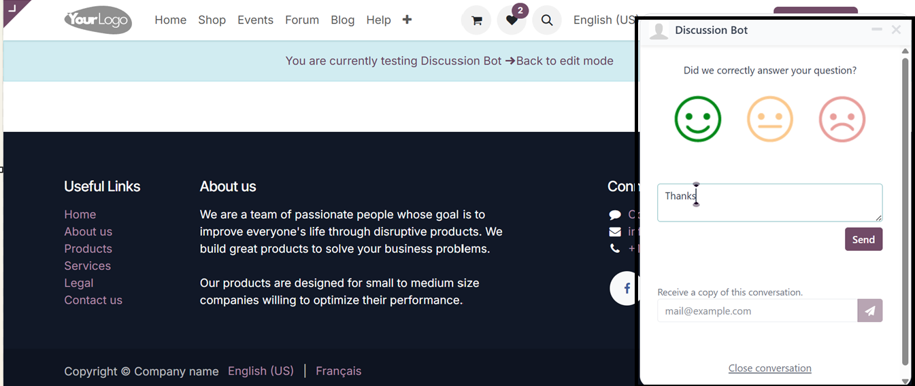The width and height of the screenshot is (915, 386).
Task: Open the English (US) language dropdown
Action: pyautogui.click(x=603, y=20)
